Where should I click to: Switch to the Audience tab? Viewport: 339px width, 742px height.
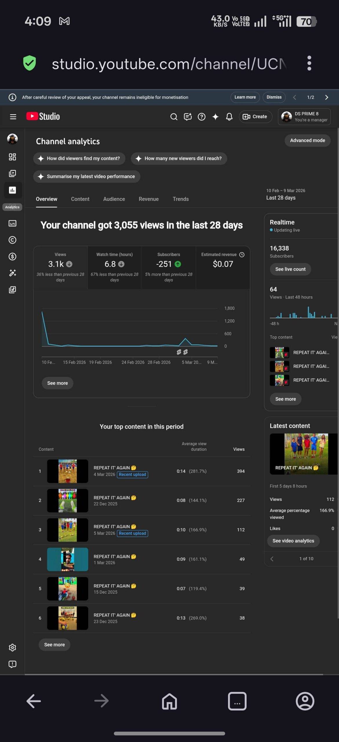coord(114,199)
